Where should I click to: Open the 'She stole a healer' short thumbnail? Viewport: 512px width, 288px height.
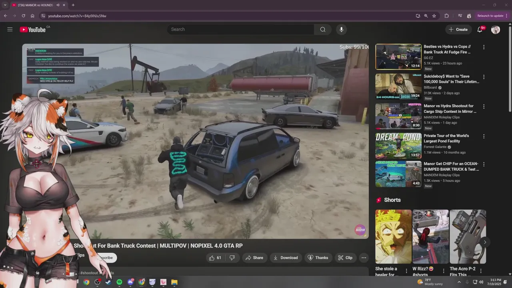point(393,236)
